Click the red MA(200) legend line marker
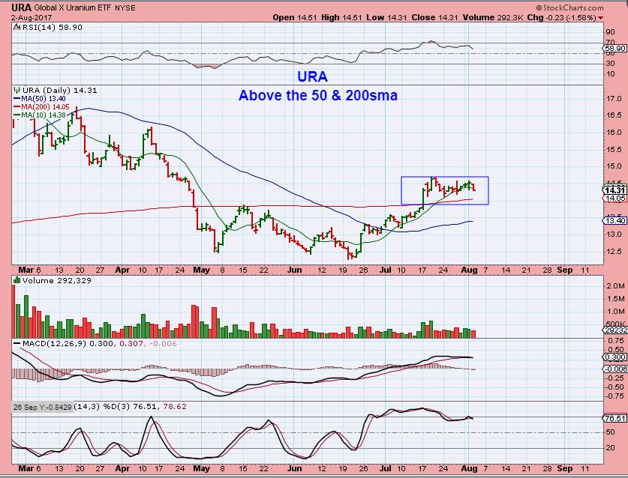 coord(17,107)
